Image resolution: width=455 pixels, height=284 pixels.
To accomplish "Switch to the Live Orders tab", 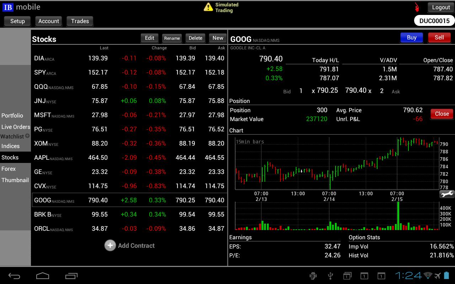I will [x=16, y=127].
